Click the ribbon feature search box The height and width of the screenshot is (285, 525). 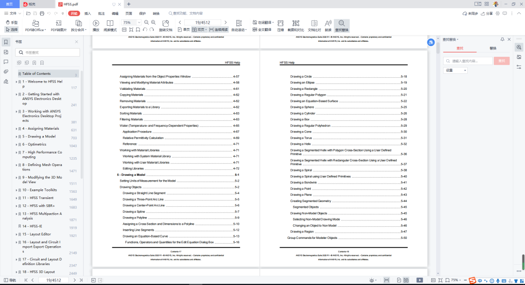tap(186, 14)
